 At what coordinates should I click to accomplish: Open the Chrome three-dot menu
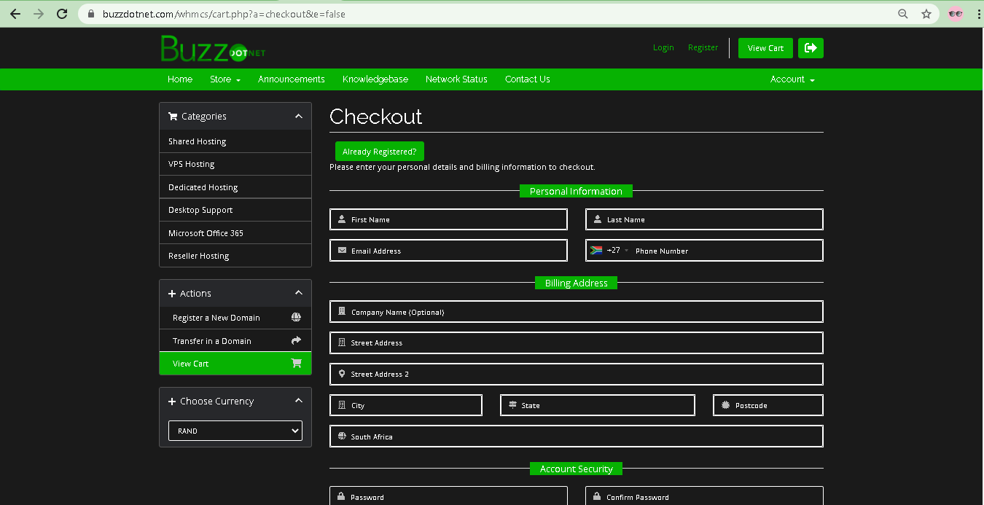[x=978, y=14]
